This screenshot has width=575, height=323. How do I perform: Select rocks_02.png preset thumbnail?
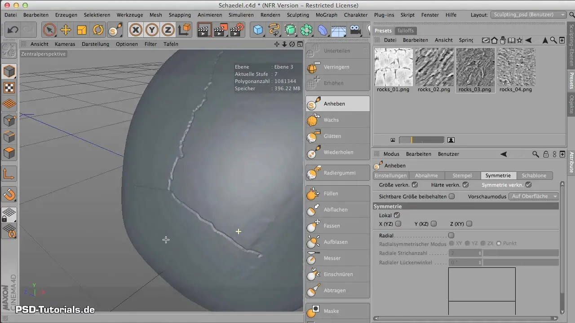point(434,67)
